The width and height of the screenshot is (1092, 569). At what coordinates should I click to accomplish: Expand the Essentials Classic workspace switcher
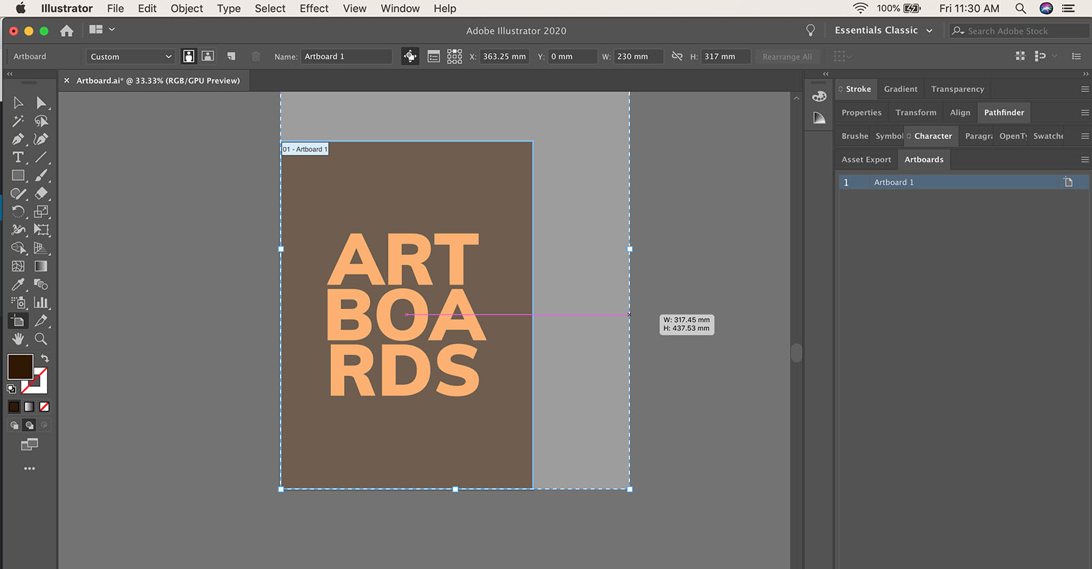[x=883, y=31]
